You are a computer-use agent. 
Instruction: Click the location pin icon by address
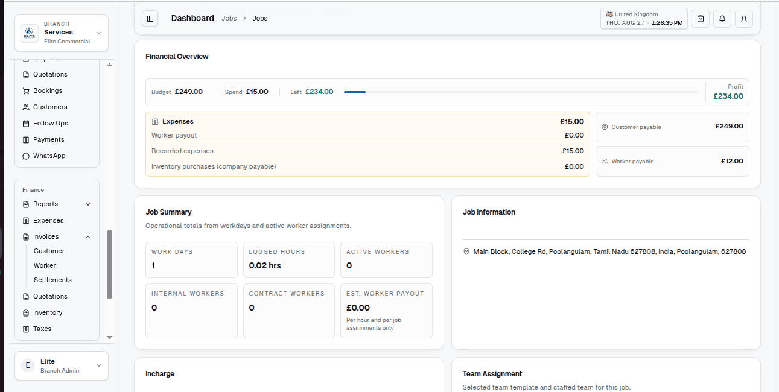click(x=466, y=252)
